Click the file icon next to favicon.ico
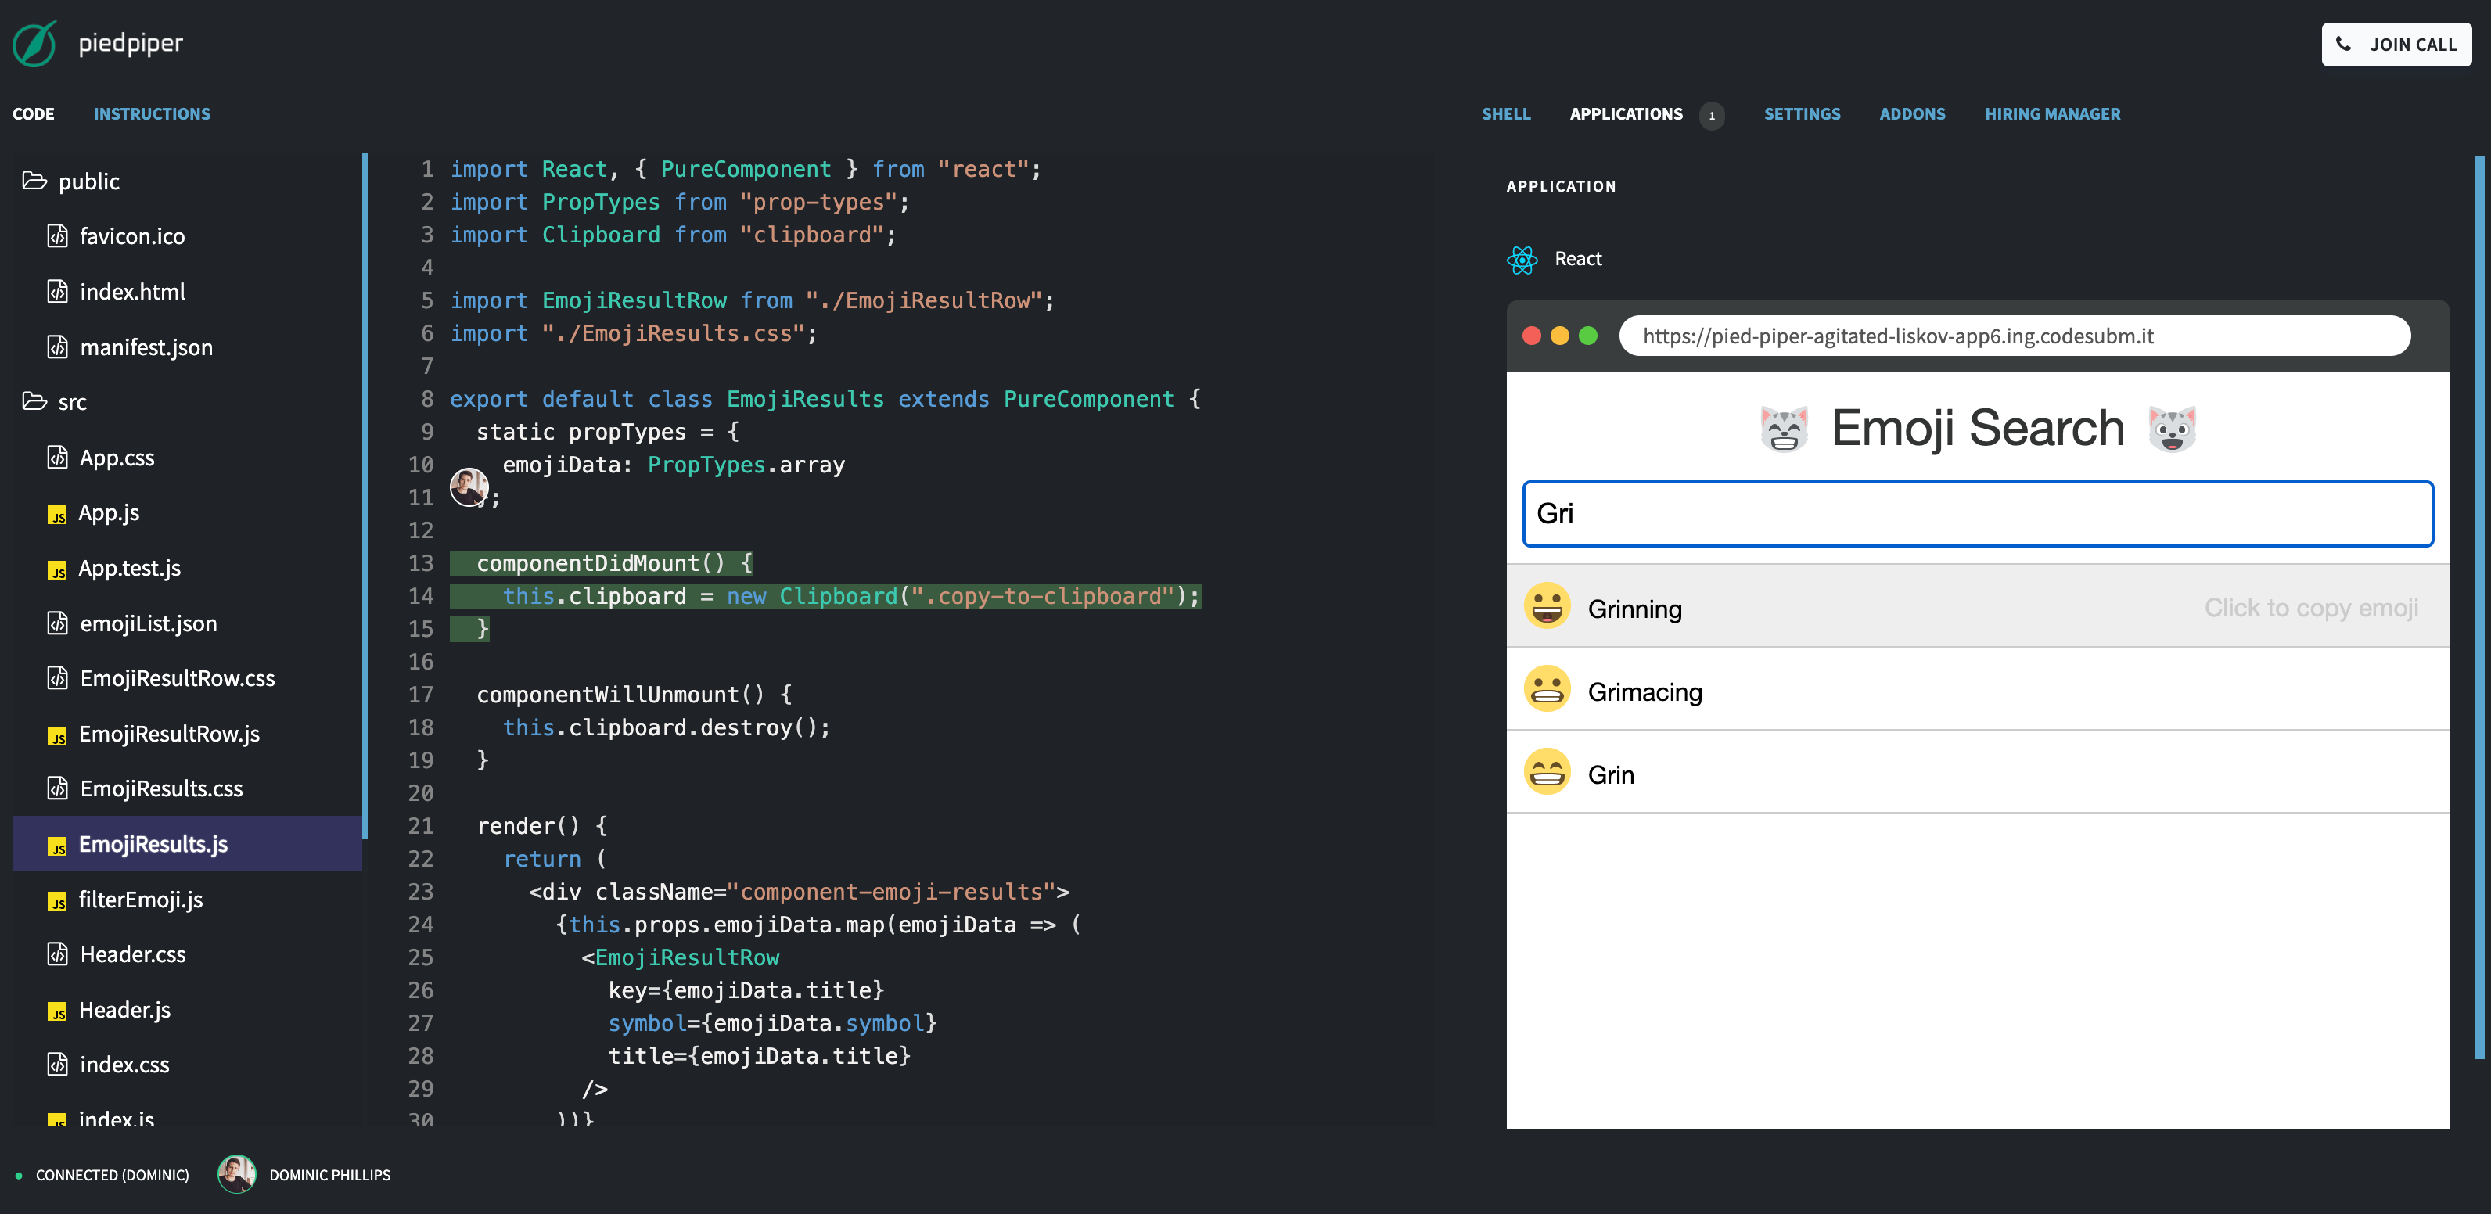The width and height of the screenshot is (2491, 1214). (58, 236)
